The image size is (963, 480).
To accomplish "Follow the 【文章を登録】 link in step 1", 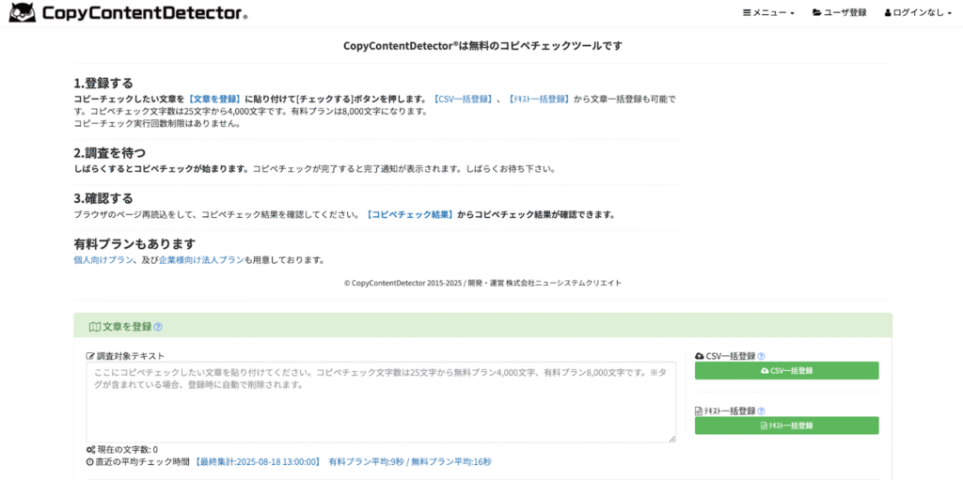I will click(x=213, y=99).
